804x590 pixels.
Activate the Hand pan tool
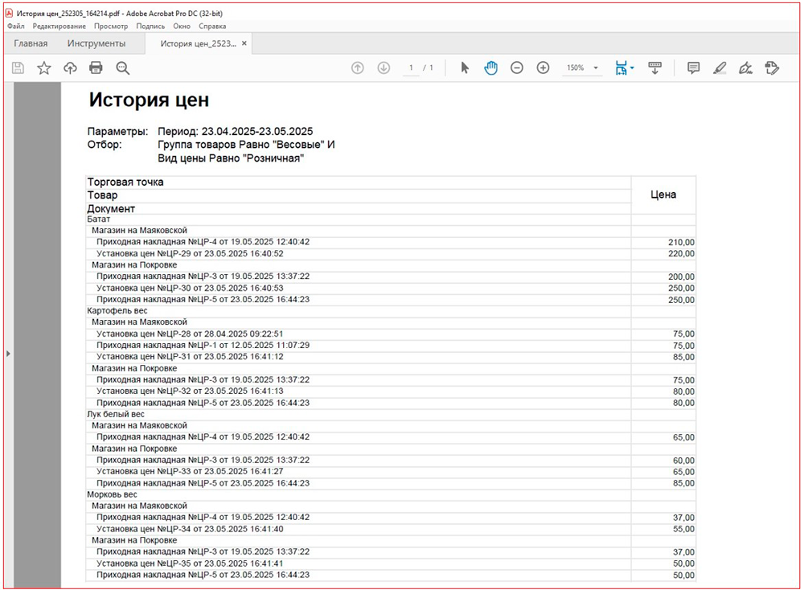pos(490,68)
